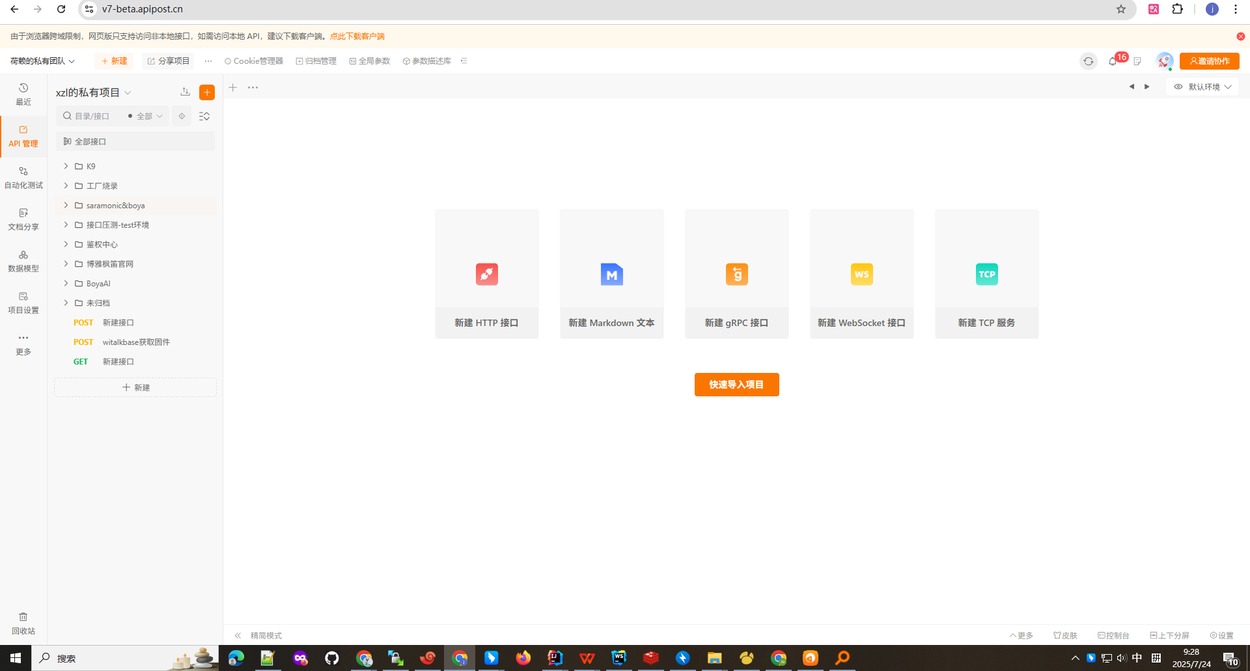Viewport: 1250px width, 671px height.
Task: Click the sync refresh icon in the top bar
Action: click(x=1089, y=61)
